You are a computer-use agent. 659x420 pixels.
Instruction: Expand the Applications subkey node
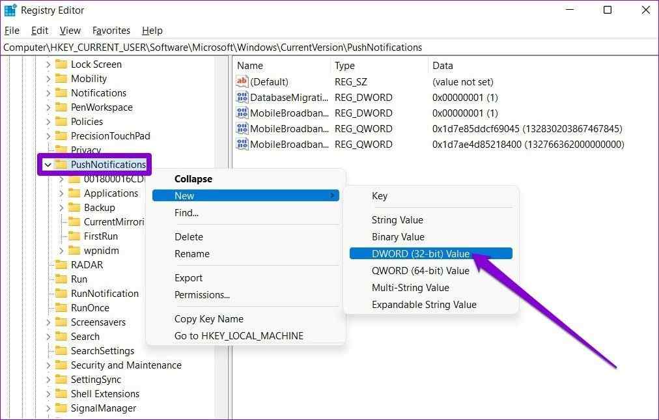click(61, 193)
